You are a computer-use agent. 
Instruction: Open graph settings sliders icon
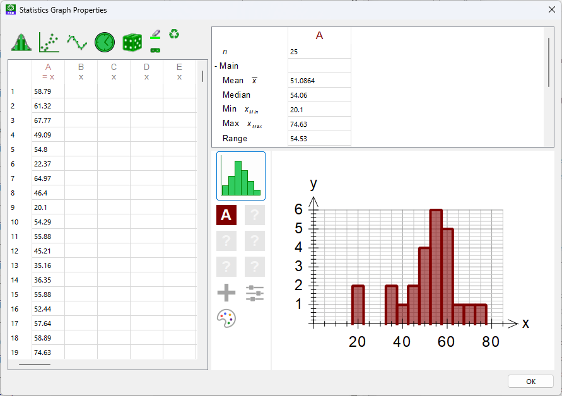coord(255,293)
